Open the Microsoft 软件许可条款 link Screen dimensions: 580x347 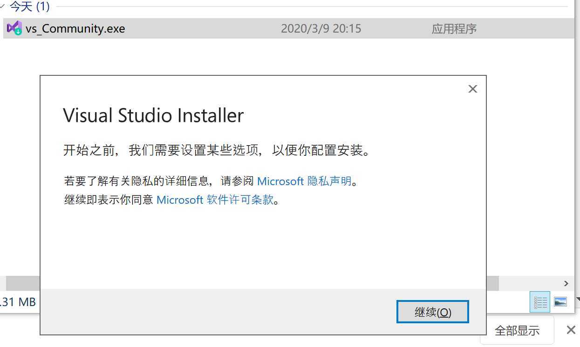[x=215, y=200]
